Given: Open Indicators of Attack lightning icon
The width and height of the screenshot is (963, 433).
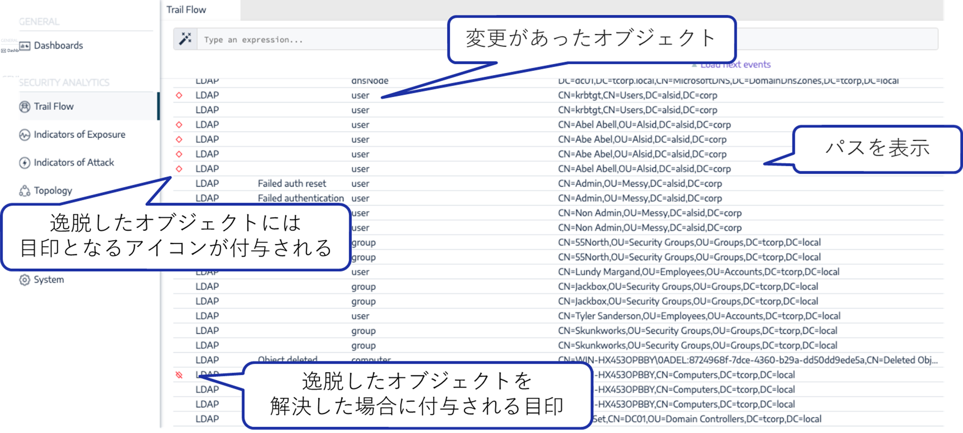Looking at the screenshot, I should [25, 163].
